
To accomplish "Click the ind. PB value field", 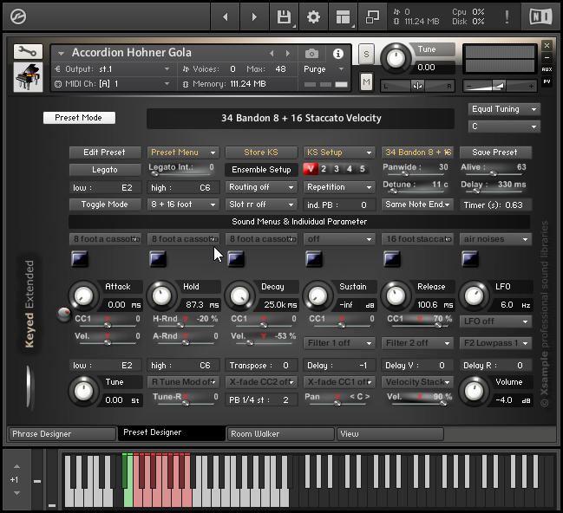I will [339, 205].
